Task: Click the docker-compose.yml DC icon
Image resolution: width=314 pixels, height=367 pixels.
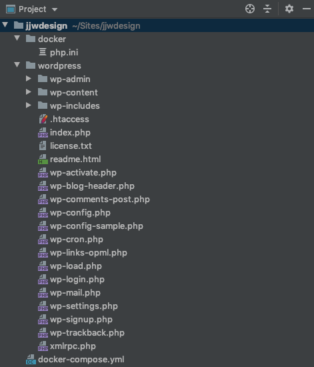Action: click(x=31, y=359)
